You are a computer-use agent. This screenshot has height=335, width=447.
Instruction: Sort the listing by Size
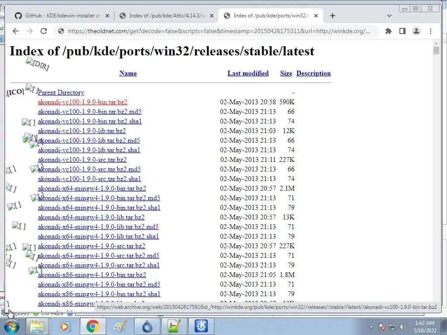(x=286, y=73)
